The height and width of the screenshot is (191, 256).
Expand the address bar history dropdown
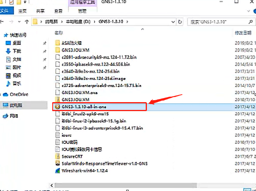tap(173, 22)
